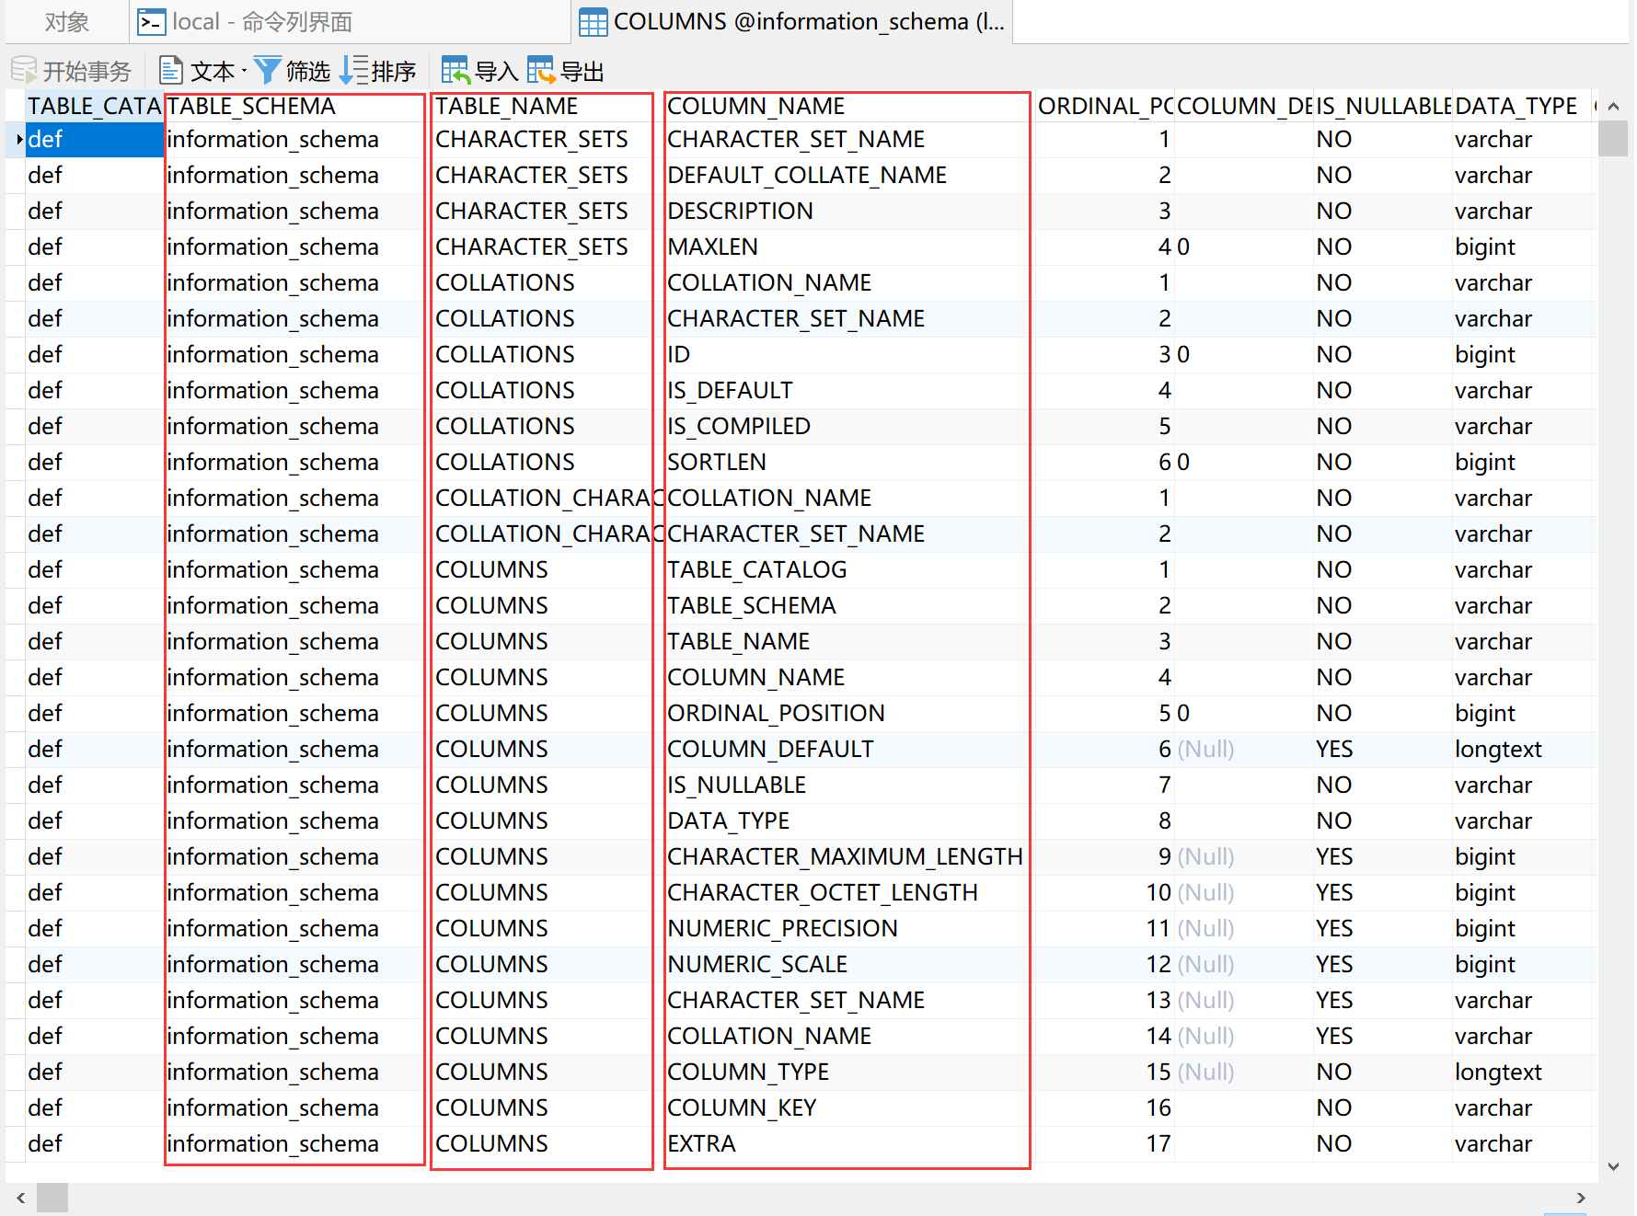
Task: Click the COLUMN_DEFAULT column header
Action: coord(1244,106)
